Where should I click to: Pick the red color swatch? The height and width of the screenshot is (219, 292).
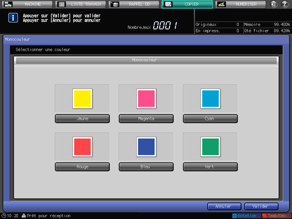[82, 147]
